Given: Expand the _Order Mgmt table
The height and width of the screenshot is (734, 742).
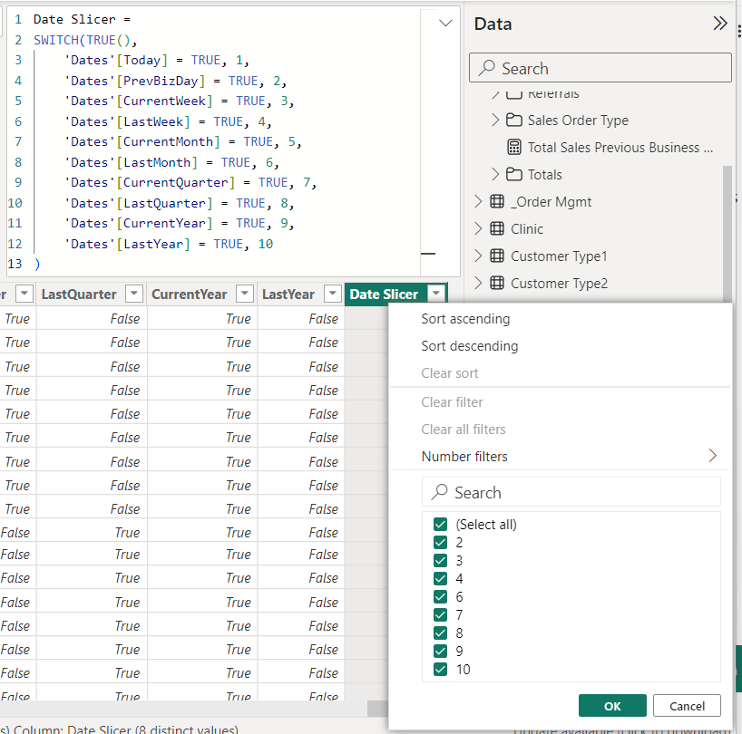Looking at the screenshot, I should pyautogui.click(x=478, y=202).
